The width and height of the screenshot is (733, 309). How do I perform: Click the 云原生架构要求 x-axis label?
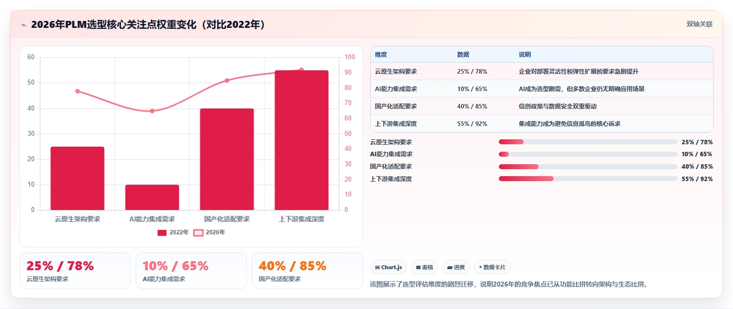point(77,219)
